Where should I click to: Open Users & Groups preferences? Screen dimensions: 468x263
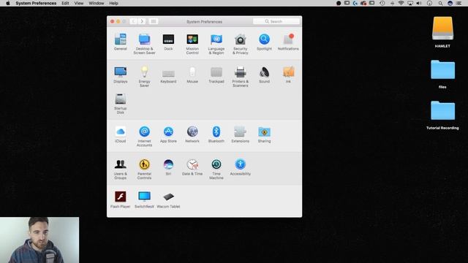click(x=120, y=169)
